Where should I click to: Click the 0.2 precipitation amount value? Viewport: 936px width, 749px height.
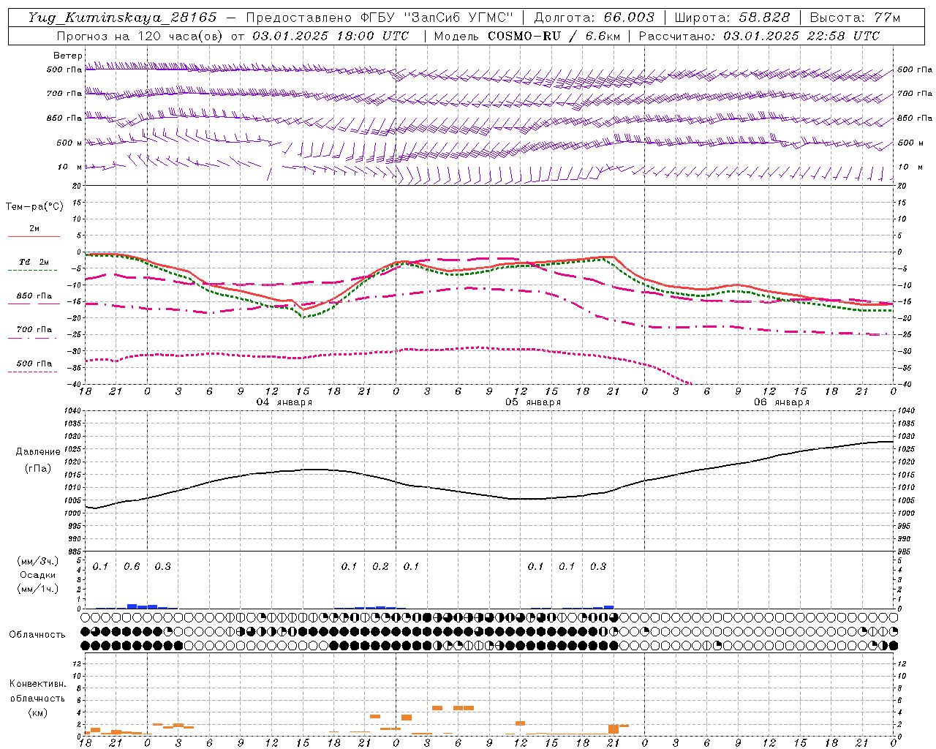point(380,567)
